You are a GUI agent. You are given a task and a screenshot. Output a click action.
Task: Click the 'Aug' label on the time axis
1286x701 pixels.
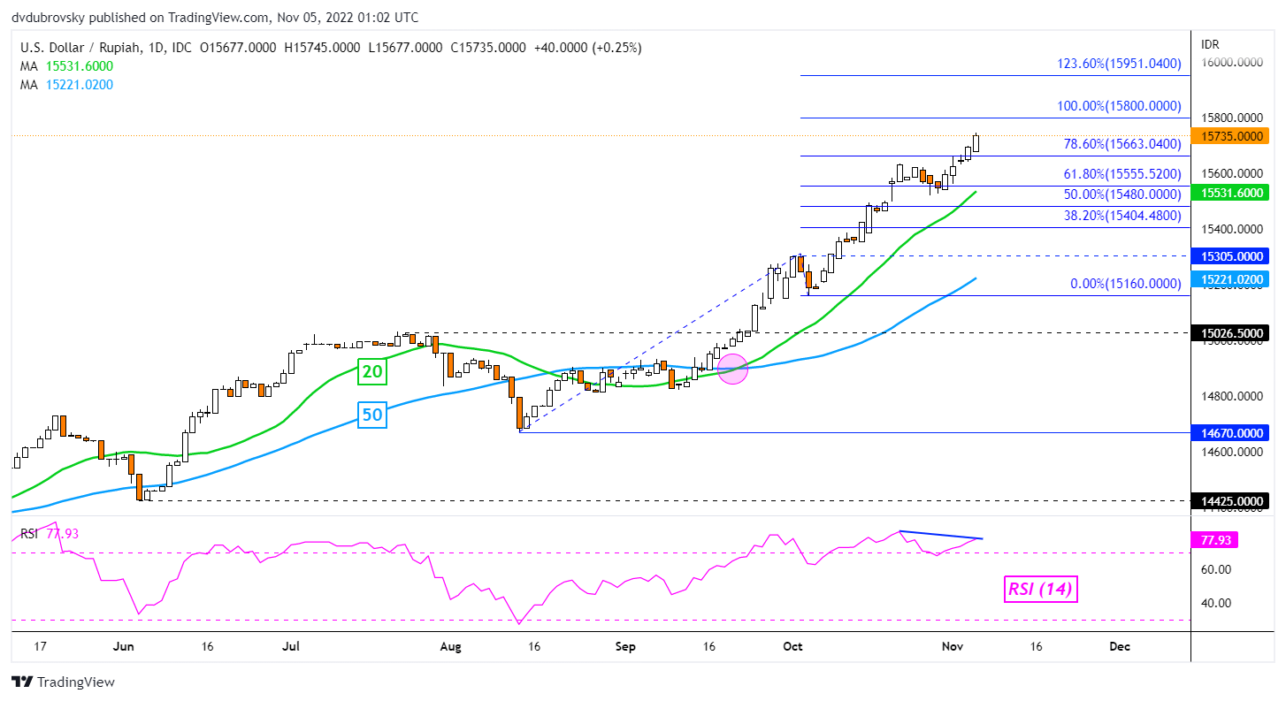pyautogui.click(x=450, y=646)
